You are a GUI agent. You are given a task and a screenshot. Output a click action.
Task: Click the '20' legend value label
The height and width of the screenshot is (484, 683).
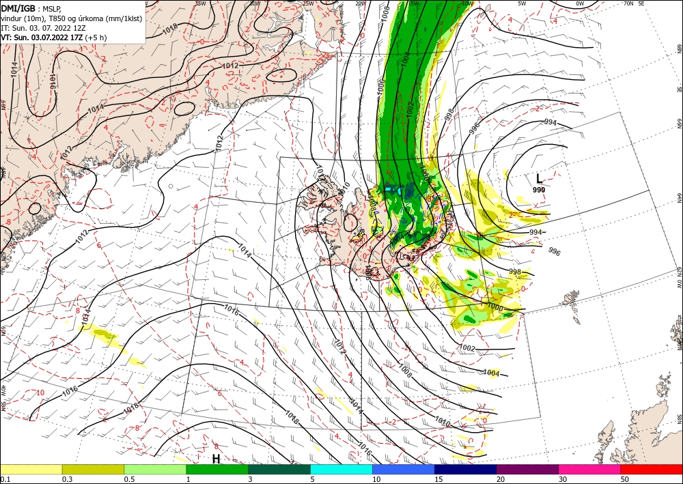501,479
